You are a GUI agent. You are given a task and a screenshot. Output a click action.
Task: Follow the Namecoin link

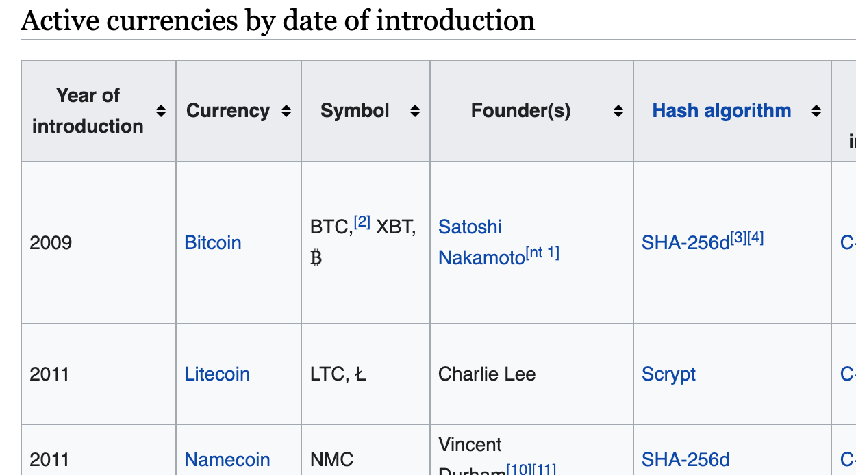227,460
